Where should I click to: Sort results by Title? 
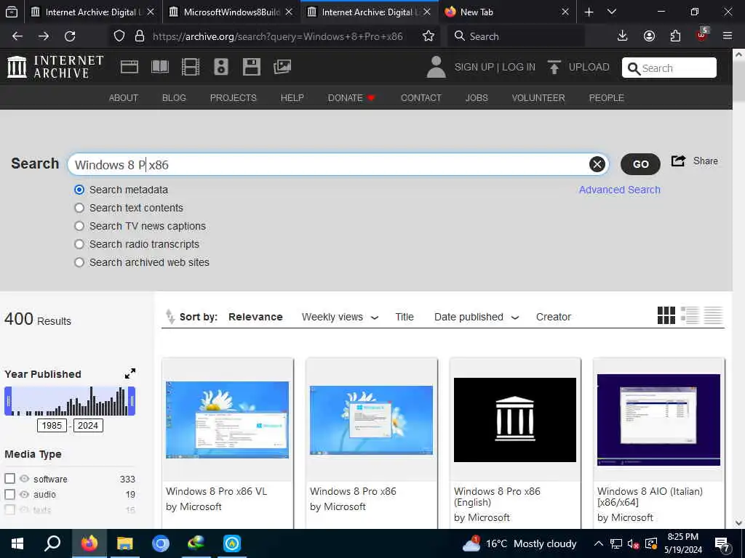click(405, 317)
